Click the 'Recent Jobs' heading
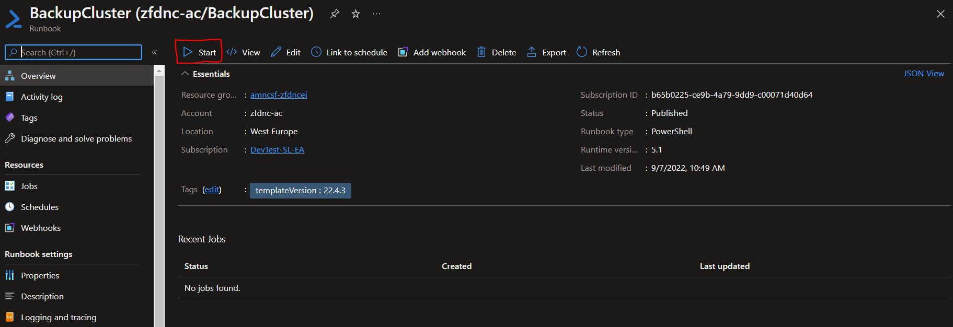This screenshot has height=327, width=953. (202, 239)
